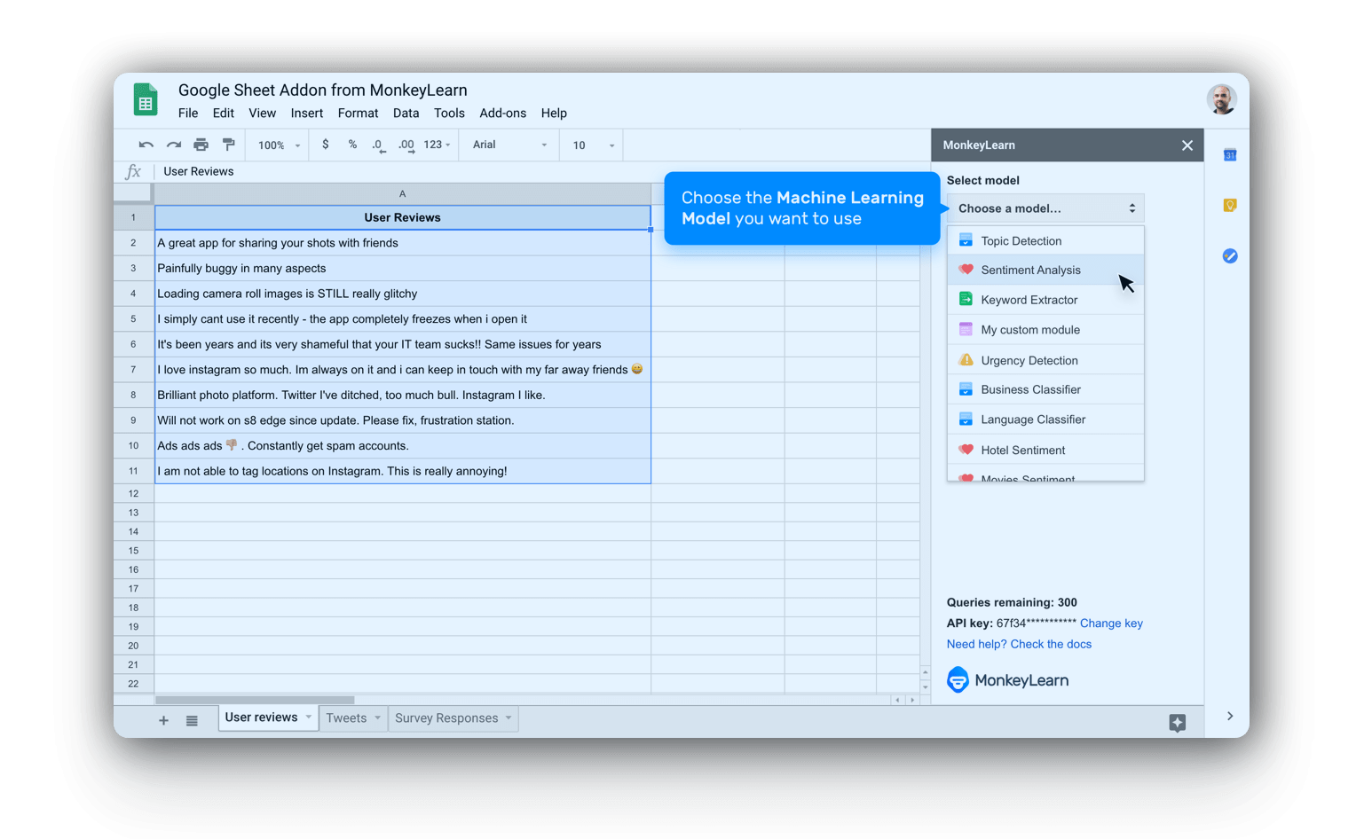This screenshot has width=1372, height=839.
Task: Click the Change key link
Action: (1111, 623)
